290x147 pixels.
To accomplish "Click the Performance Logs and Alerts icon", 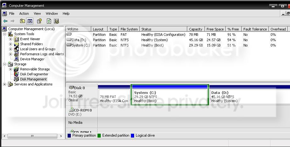I will coord(16,54).
